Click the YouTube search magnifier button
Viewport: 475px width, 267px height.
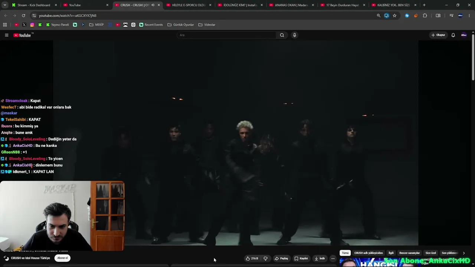tap(282, 35)
